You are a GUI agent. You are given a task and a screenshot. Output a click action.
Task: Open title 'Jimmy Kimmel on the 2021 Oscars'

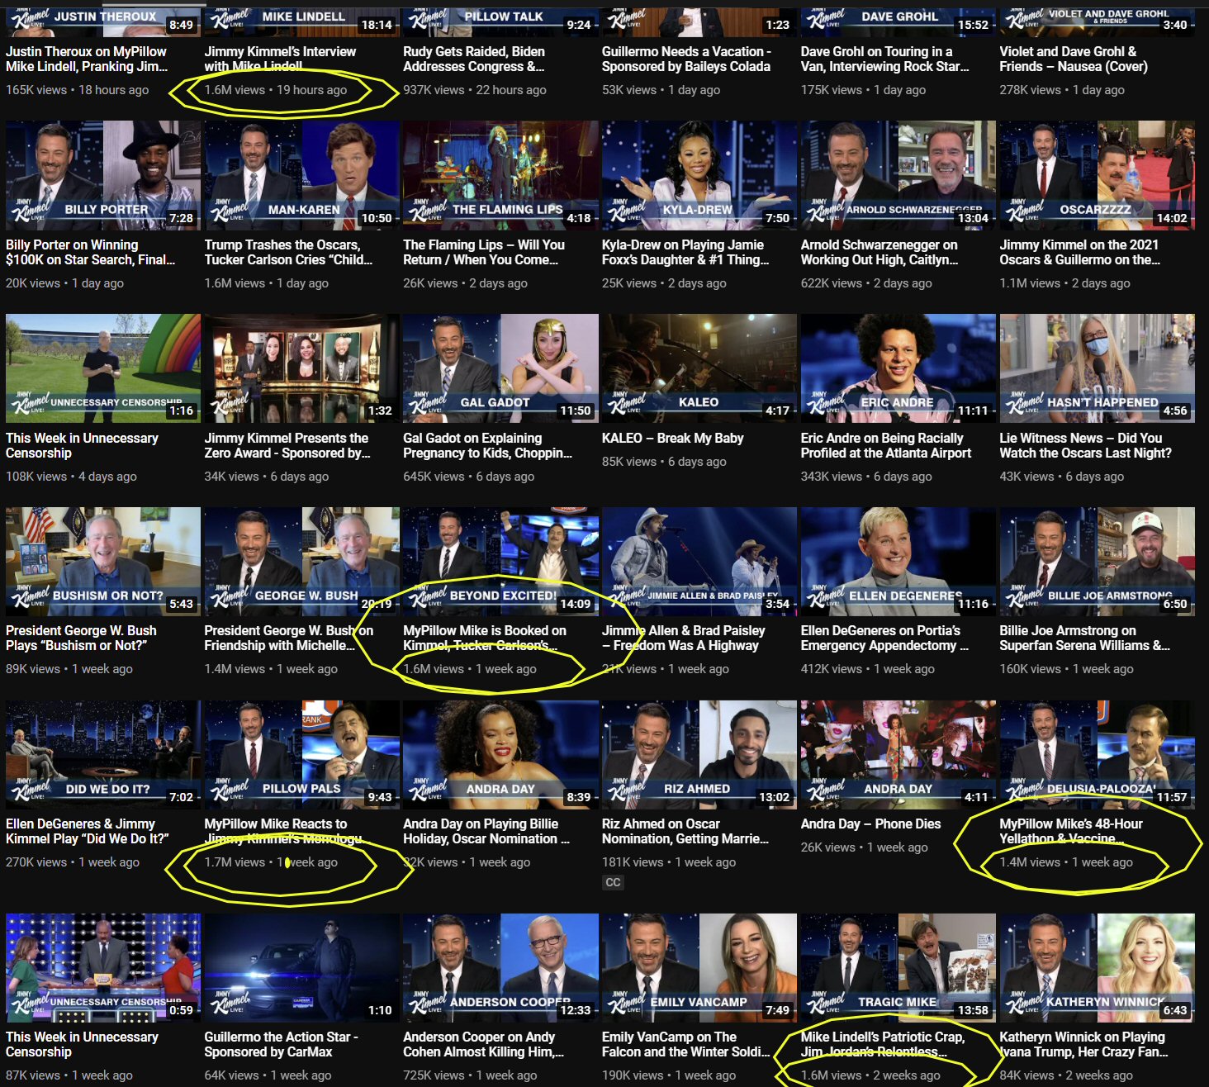[1080, 252]
